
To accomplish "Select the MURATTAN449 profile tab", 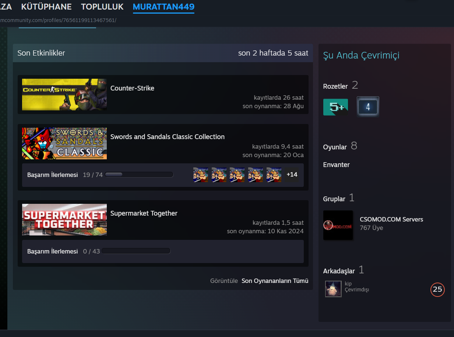I will (x=163, y=7).
